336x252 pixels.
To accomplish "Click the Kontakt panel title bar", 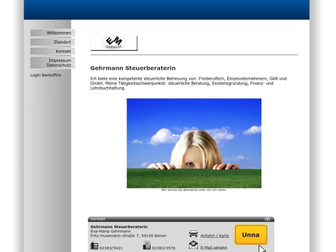I will click(173, 219).
